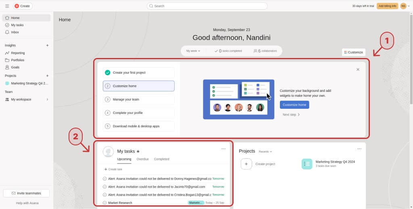
Task: Open Inbox in the sidebar
Action: pyautogui.click(x=26, y=32)
